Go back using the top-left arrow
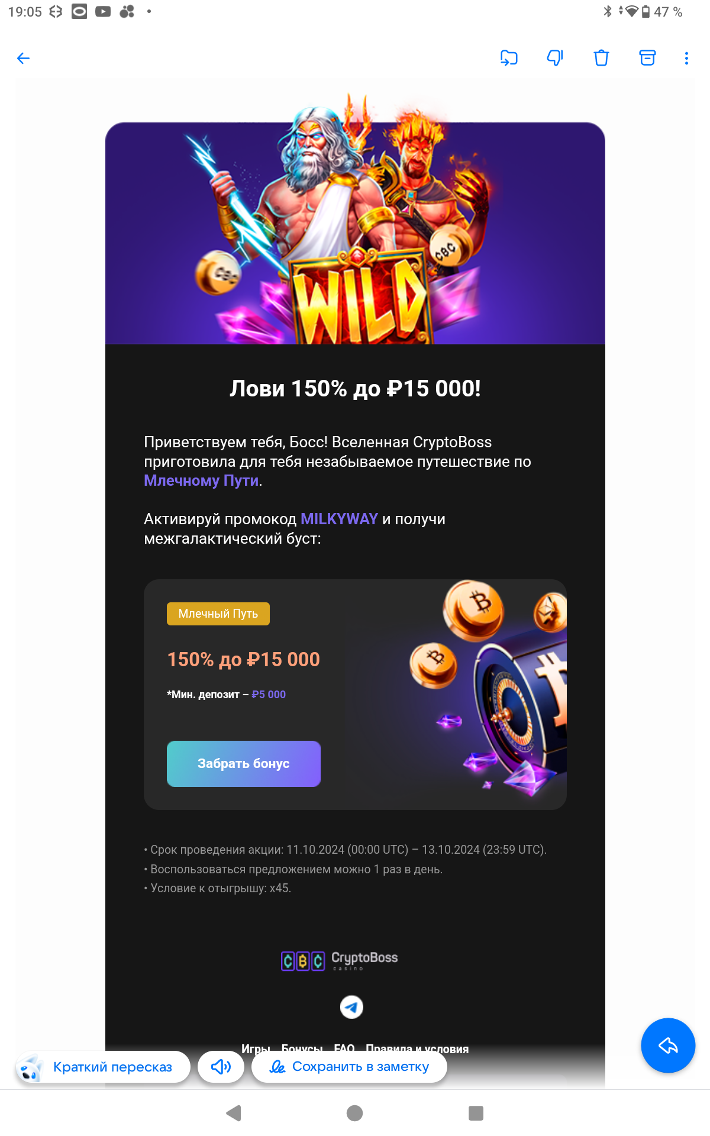710x1136 pixels. [x=23, y=58]
